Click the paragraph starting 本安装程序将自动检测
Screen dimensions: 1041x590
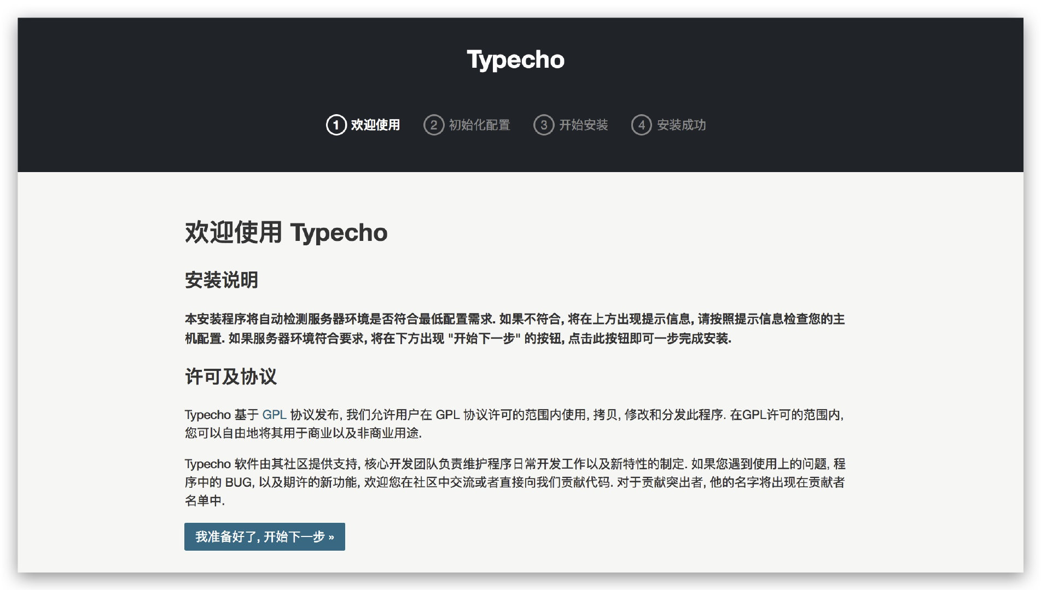515,328
